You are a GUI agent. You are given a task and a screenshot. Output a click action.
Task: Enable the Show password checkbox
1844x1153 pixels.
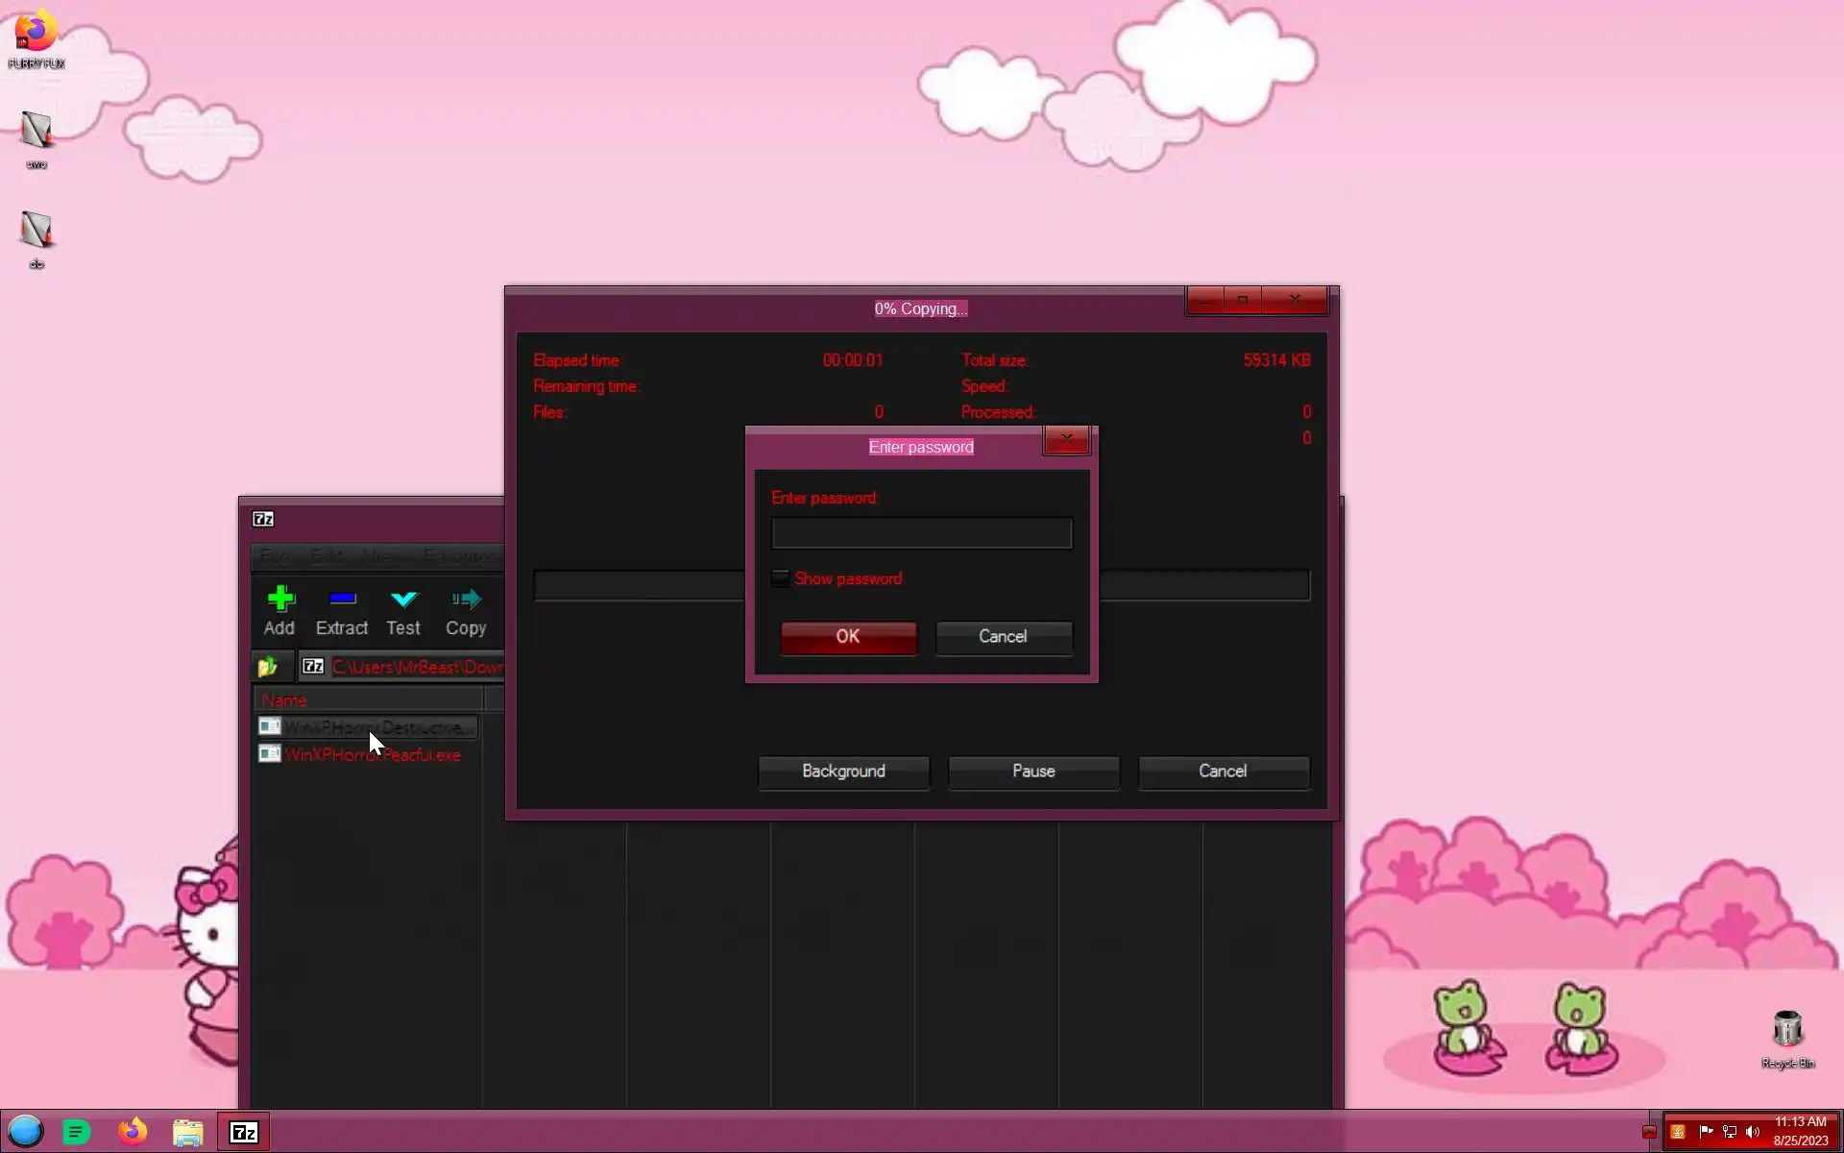click(x=781, y=578)
